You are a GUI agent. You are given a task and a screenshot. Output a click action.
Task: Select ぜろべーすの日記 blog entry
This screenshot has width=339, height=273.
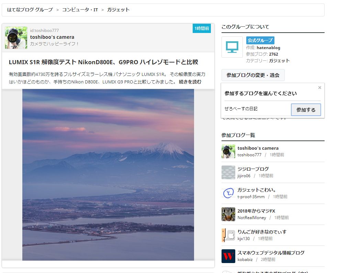click(x=241, y=109)
